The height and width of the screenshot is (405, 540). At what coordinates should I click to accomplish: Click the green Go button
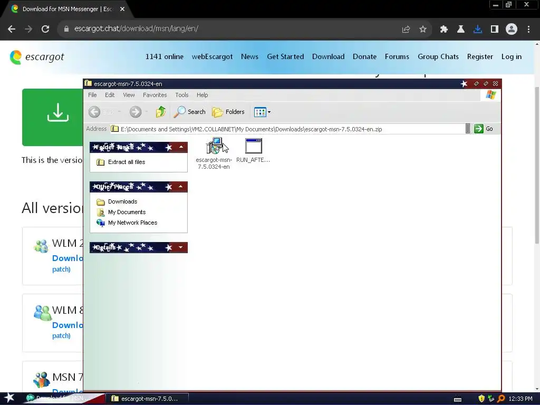pyautogui.click(x=484, y=129)
